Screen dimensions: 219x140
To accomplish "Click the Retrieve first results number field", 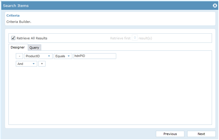I will point(135,38).
